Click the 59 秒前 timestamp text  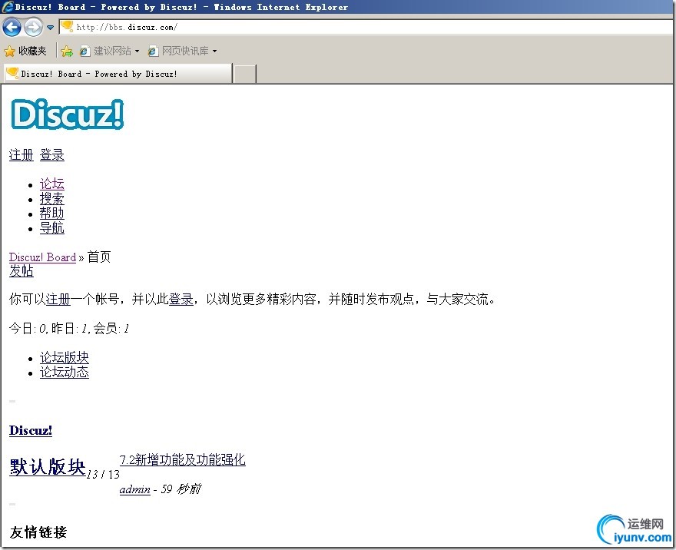pyautogui.click(x=181, y=489)
